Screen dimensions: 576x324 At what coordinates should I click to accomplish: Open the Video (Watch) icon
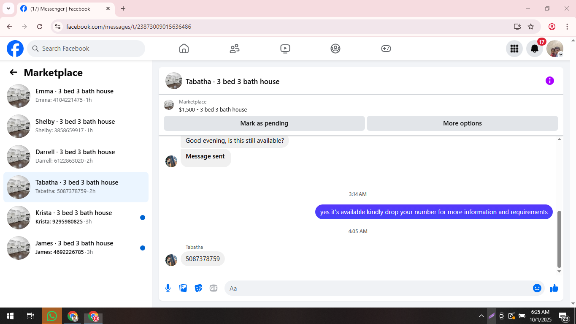285,49
